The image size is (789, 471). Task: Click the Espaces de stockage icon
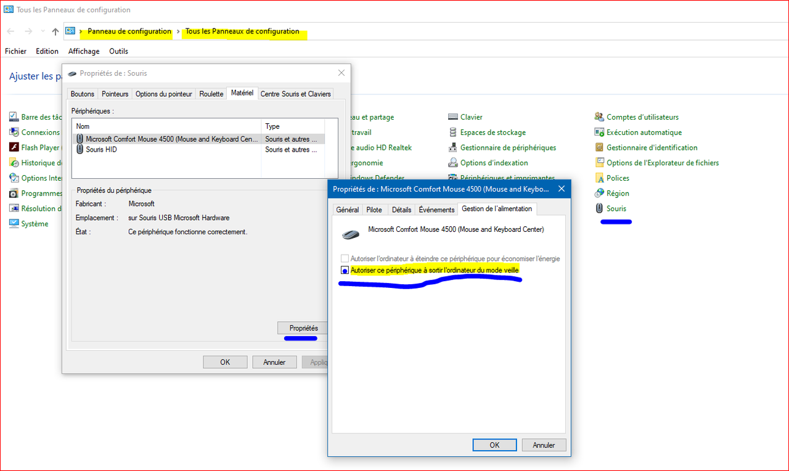point(453,132)
